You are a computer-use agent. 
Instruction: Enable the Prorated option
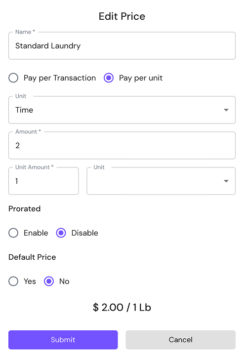click(x=13, y=233)
